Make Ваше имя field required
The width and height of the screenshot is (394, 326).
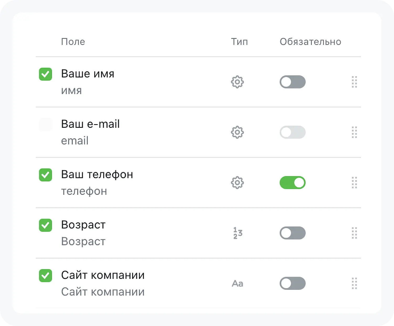(292, 82)
